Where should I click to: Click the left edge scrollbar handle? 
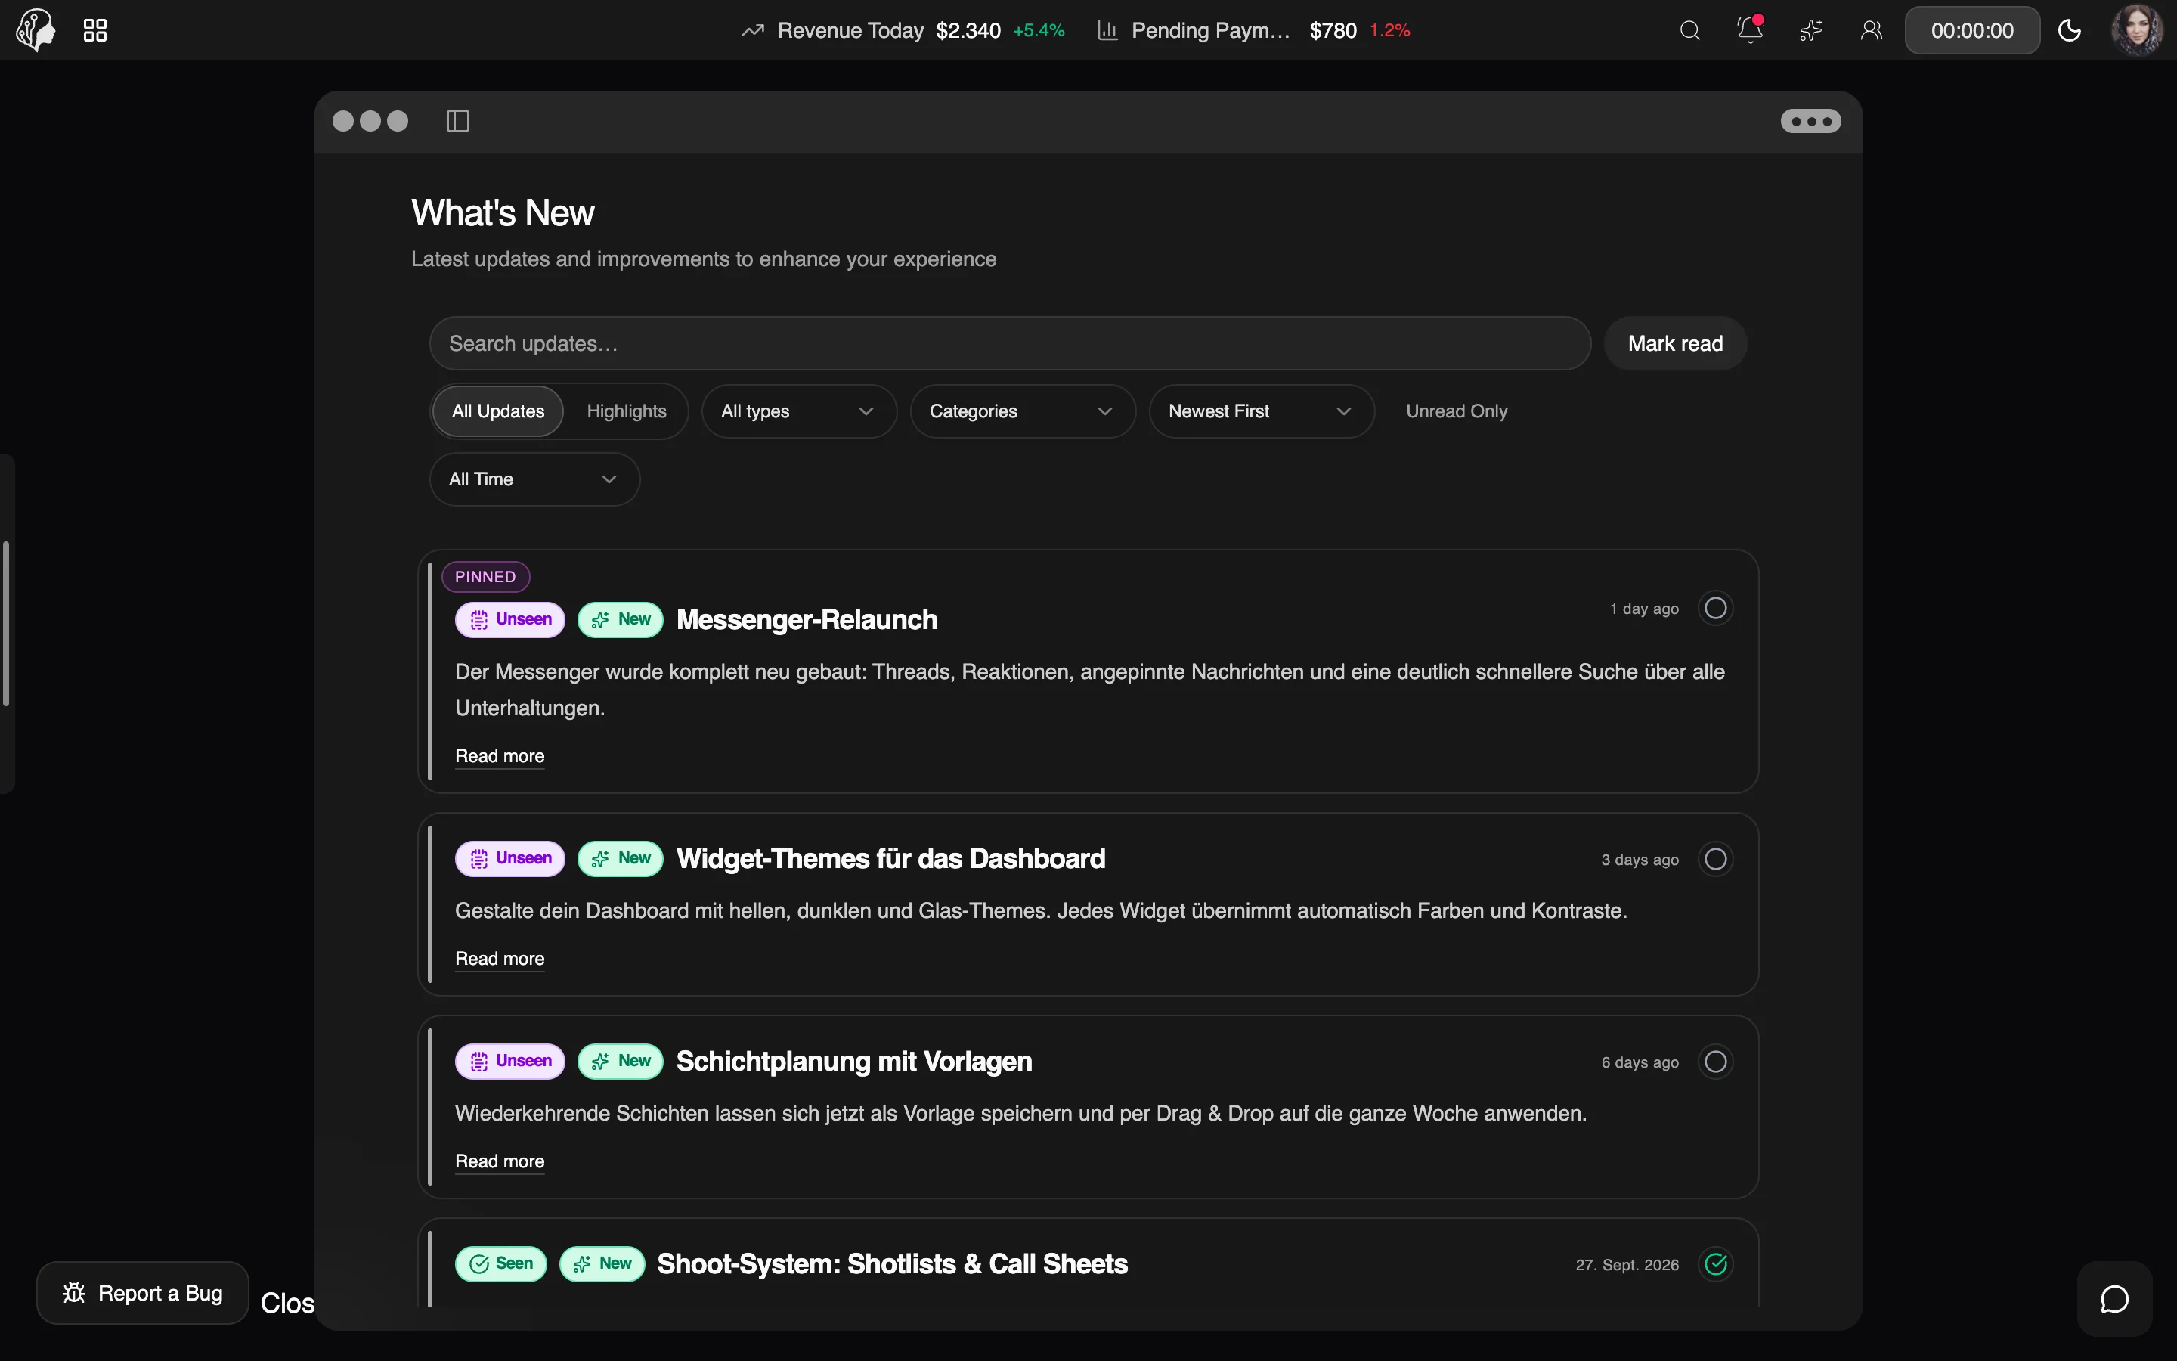[x=6, y=623]
